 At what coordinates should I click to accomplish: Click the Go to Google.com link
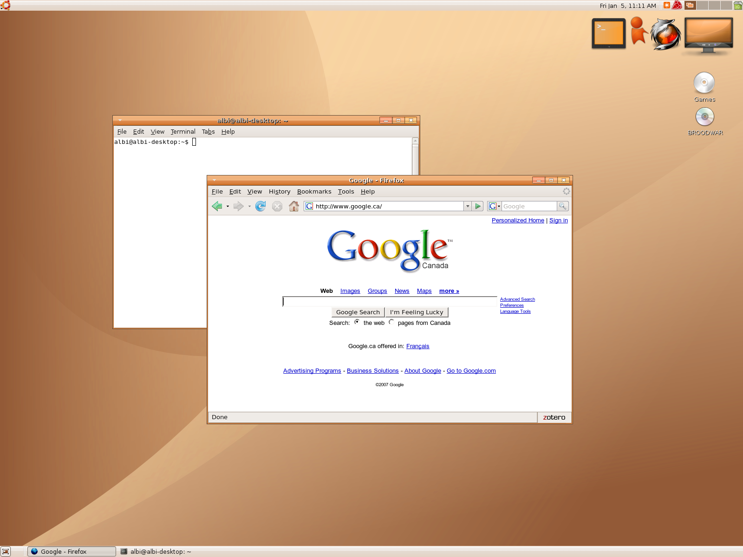[x=471, y=371]
